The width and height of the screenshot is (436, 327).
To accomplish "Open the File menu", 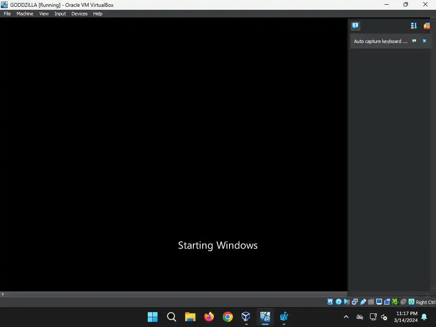I will coord(7,14).
